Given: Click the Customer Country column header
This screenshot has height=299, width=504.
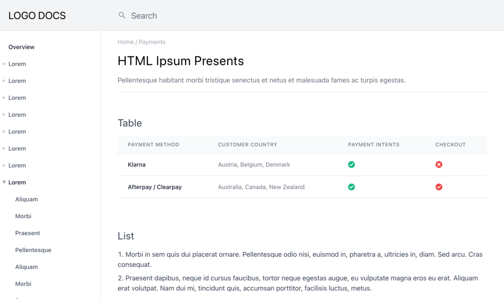Looking at the screenshot, I should (248, 144).
